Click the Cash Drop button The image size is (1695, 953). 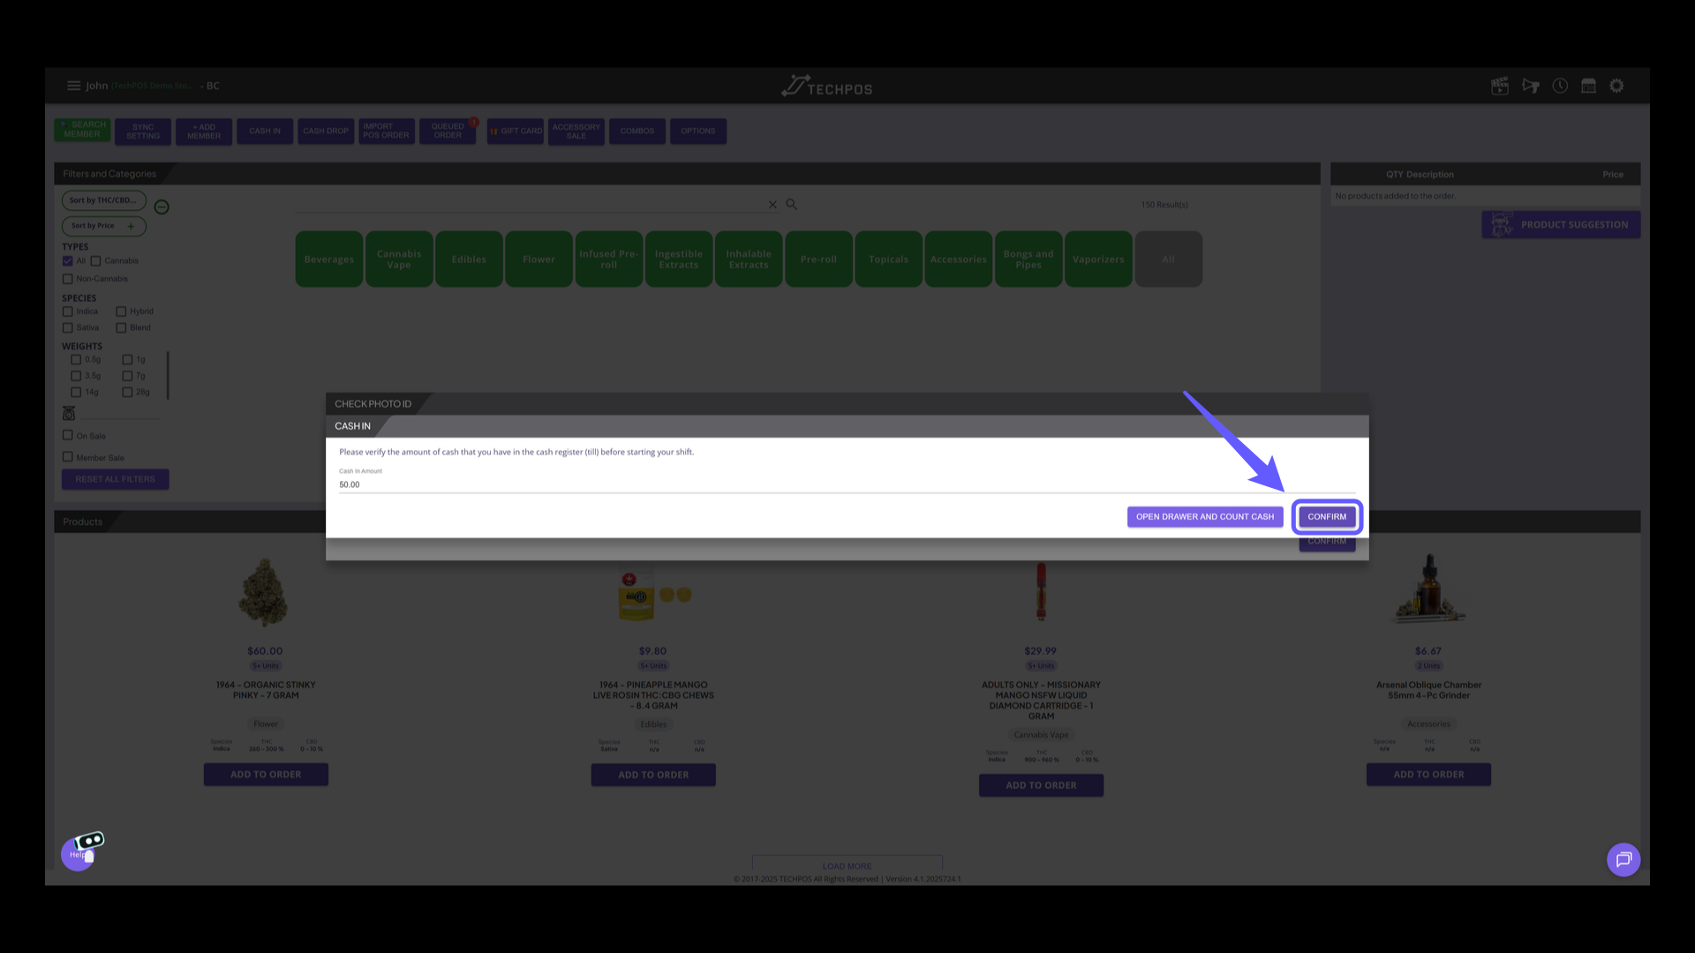326,131
